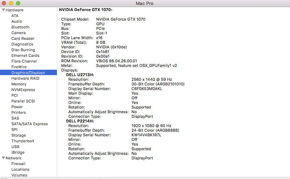290x179 pixels.
Task: Zoom the Mac Pro window with green button
Action: (x=18, y=3)
